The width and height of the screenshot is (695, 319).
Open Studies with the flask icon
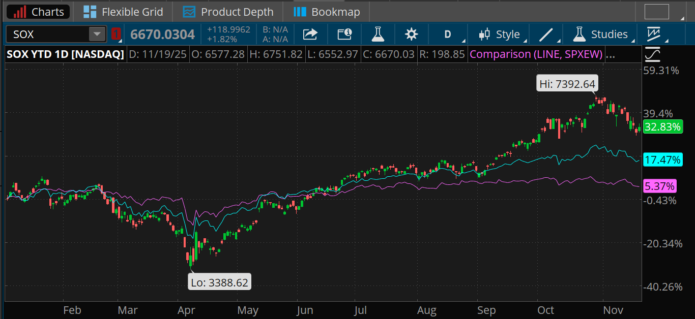point(579,34)
